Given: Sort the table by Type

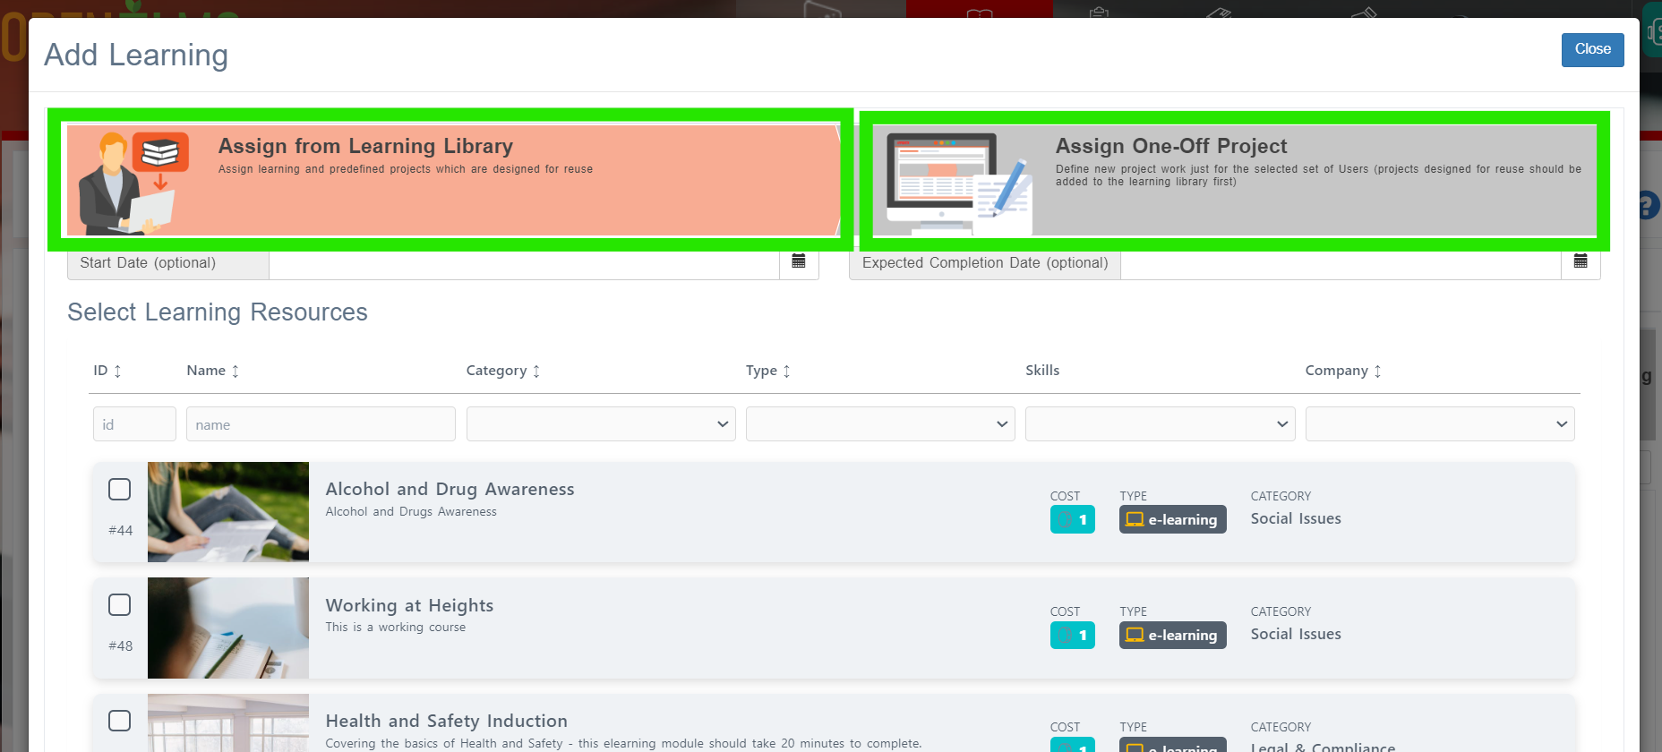Looking at the screenshot, I should [x=768, y=371].
